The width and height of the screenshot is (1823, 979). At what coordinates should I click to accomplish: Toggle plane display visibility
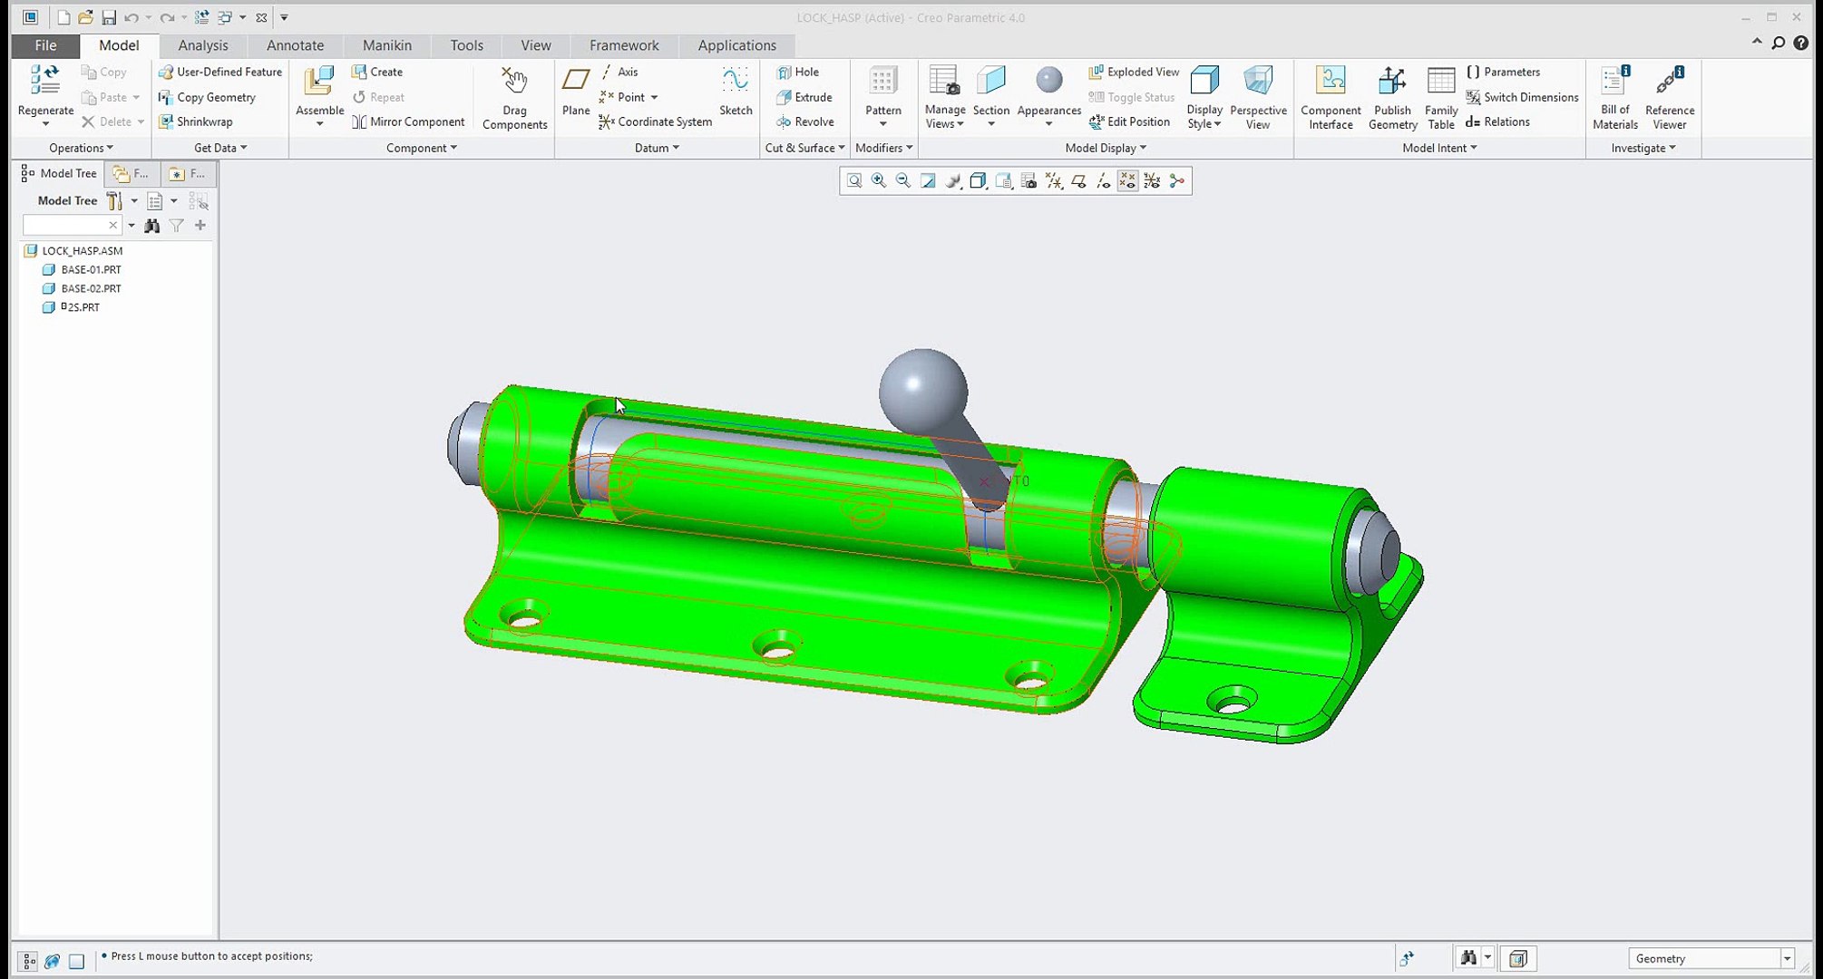coord(1078,181)
